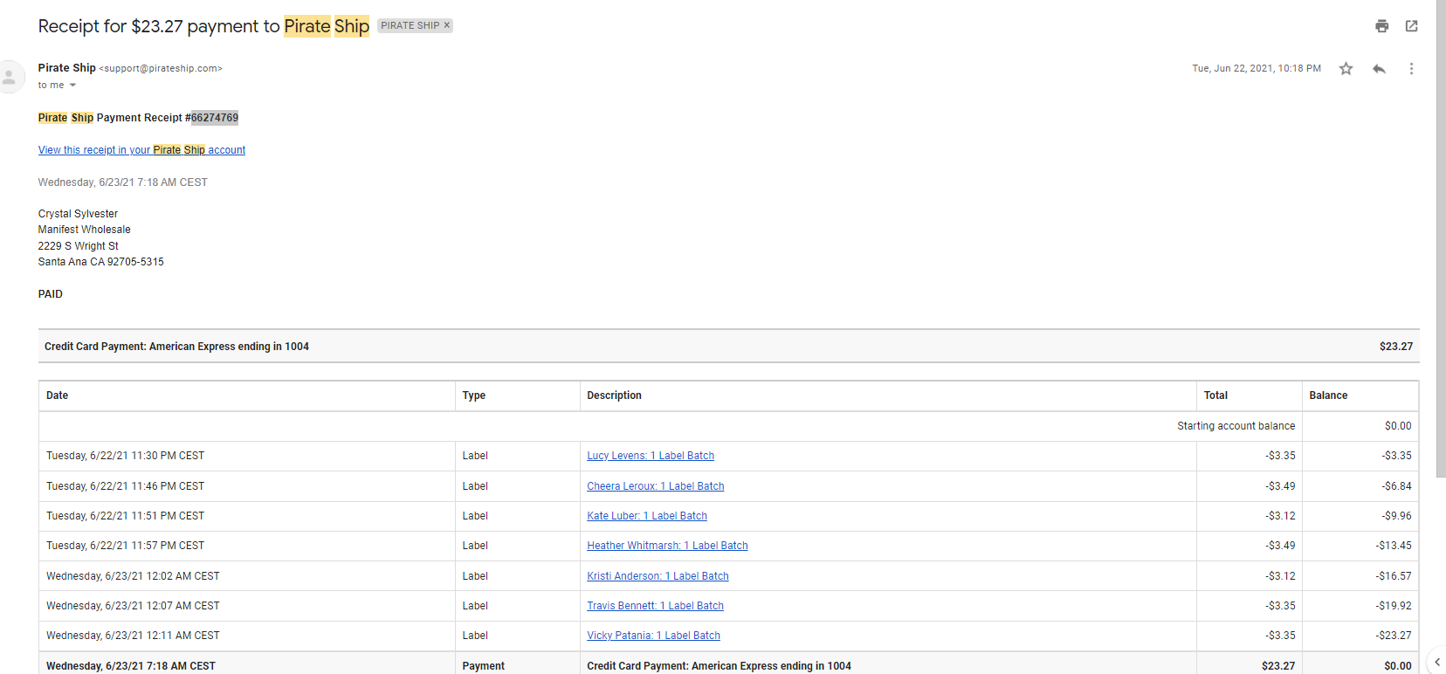Screen dimensions: 1446x674
Task: Open the Travis Bennett label batch link
Action: tap(655, 606)
